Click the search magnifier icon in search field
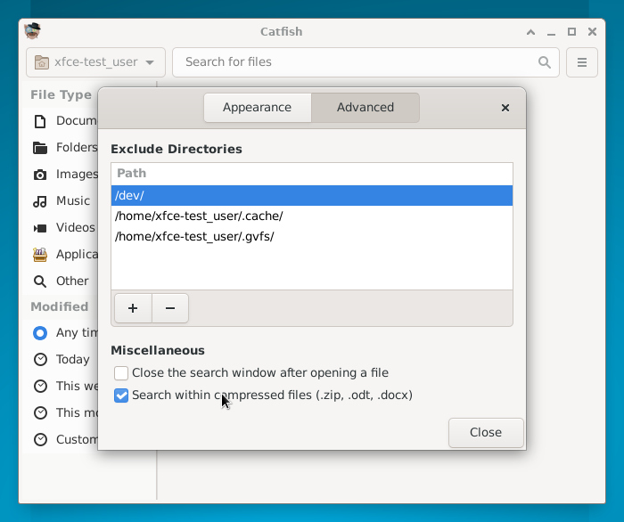Screen dimensions: 624x522 coord(545,62)
